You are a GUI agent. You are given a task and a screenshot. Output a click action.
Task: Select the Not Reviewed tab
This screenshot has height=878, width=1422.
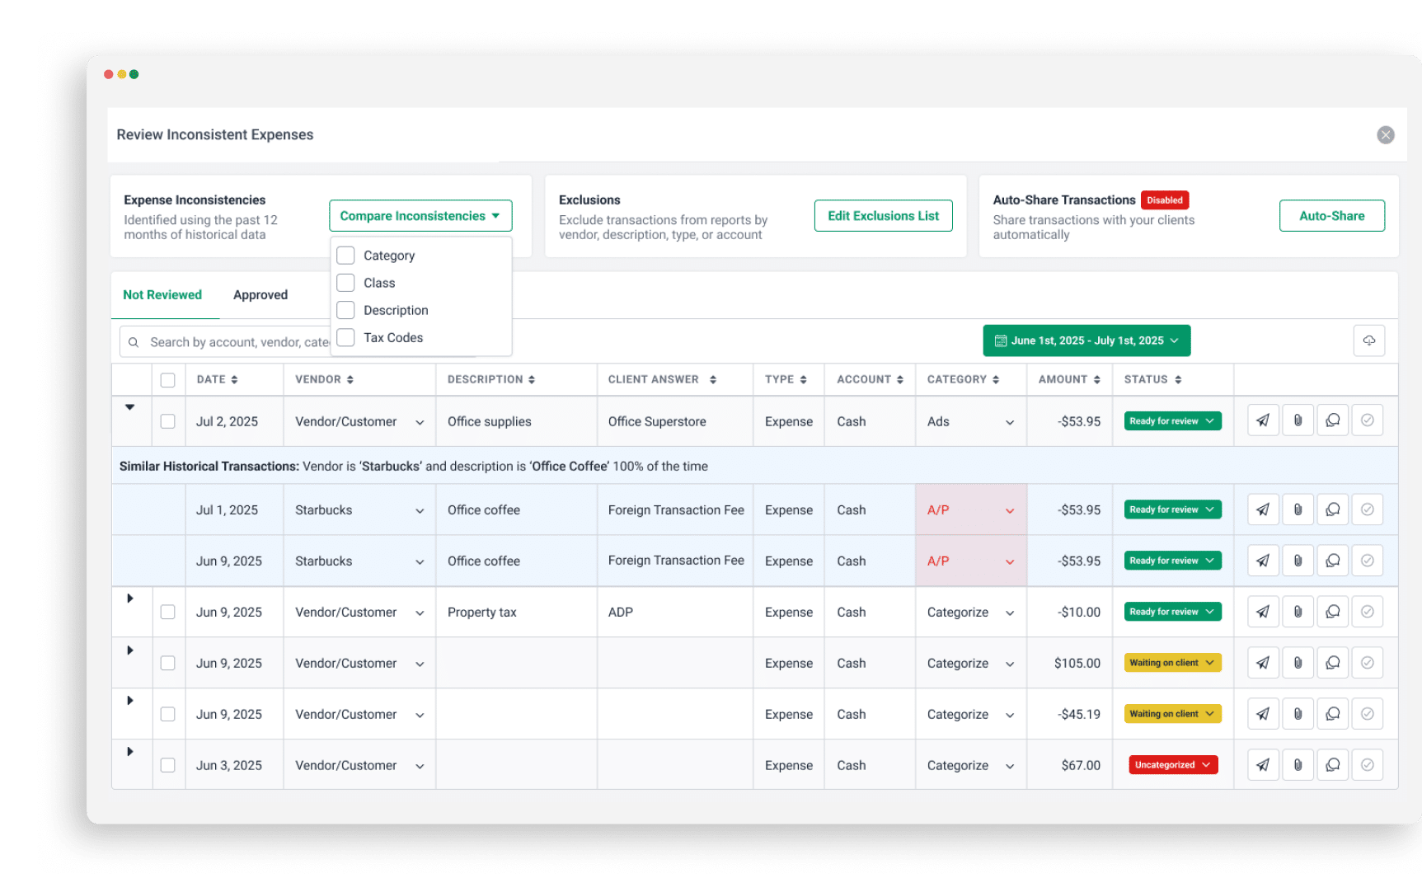(x=162, y=294)
